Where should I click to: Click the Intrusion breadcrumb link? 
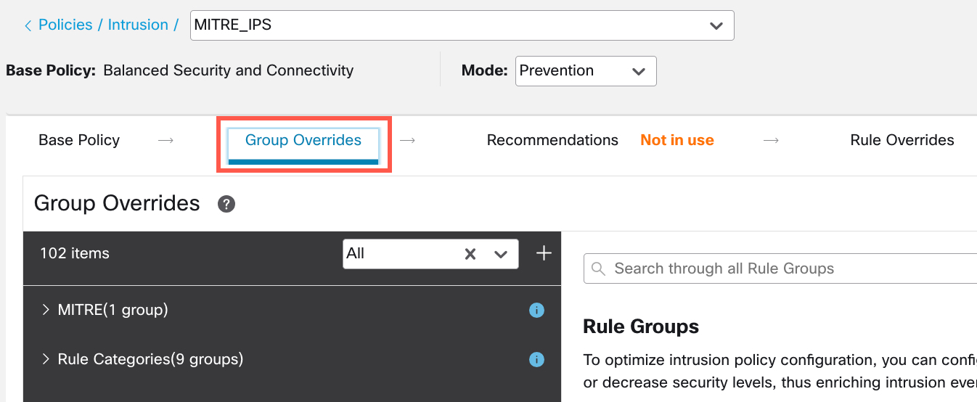tap(138, 25)
